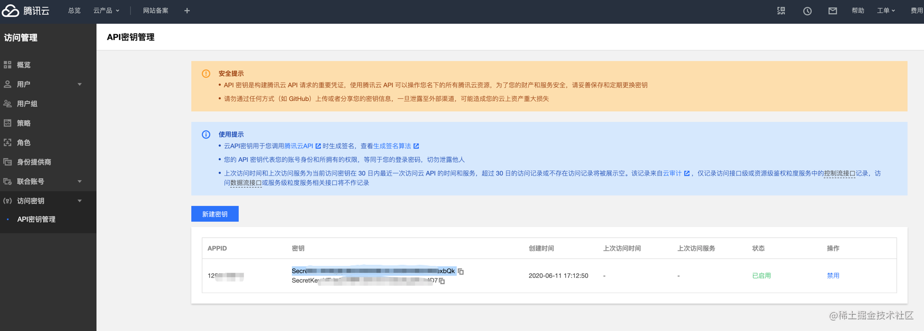The image size is (924, 331).
Task: Open the mail messages icon
Action: pos(832,11)
